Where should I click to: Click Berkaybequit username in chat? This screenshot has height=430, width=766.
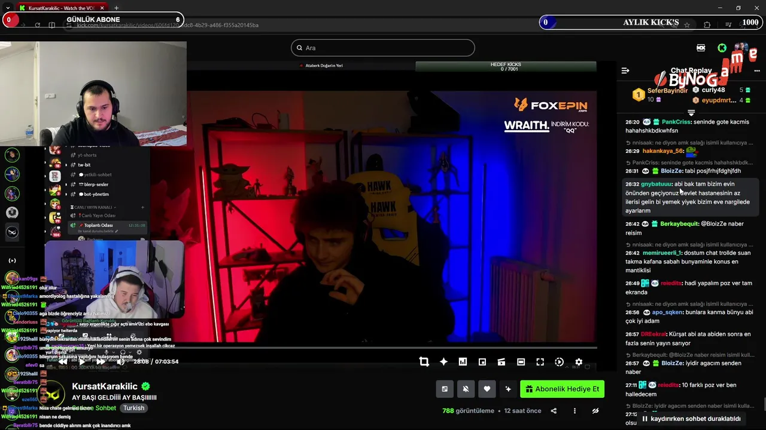point(679,224)
